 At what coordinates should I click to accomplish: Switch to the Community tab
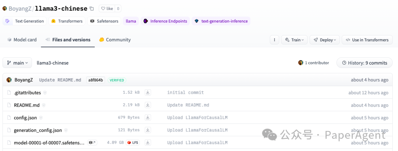pyautogui.click(x=115, y=40)
